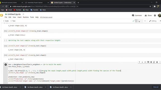Star the Untitled1.ipynb notebook
The height and width of the screenshot is (90, 161).
tap(23, 14)
